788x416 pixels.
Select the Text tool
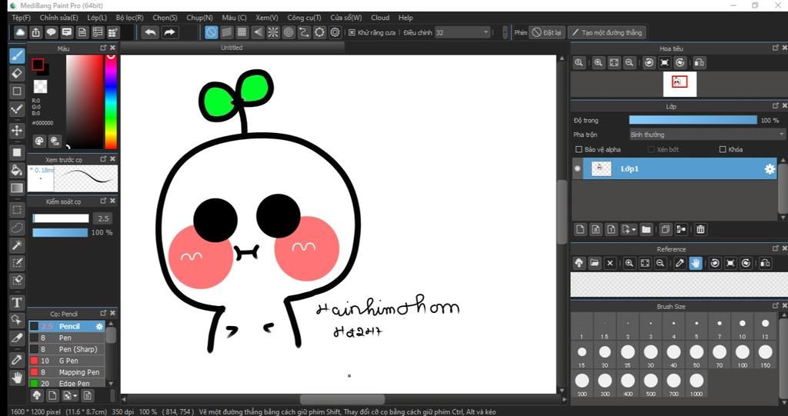coord(17,302)
